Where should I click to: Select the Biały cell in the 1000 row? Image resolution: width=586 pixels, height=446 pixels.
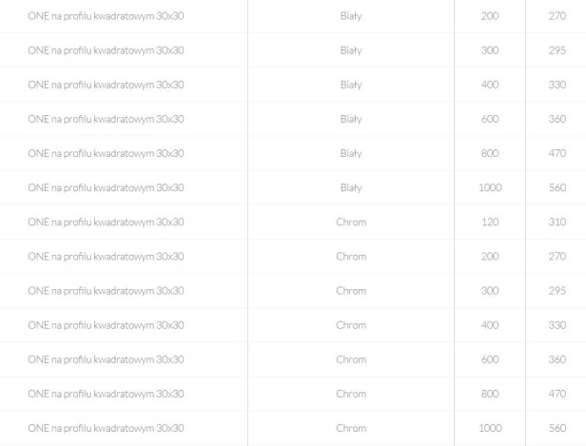click(x=351, y=188)
